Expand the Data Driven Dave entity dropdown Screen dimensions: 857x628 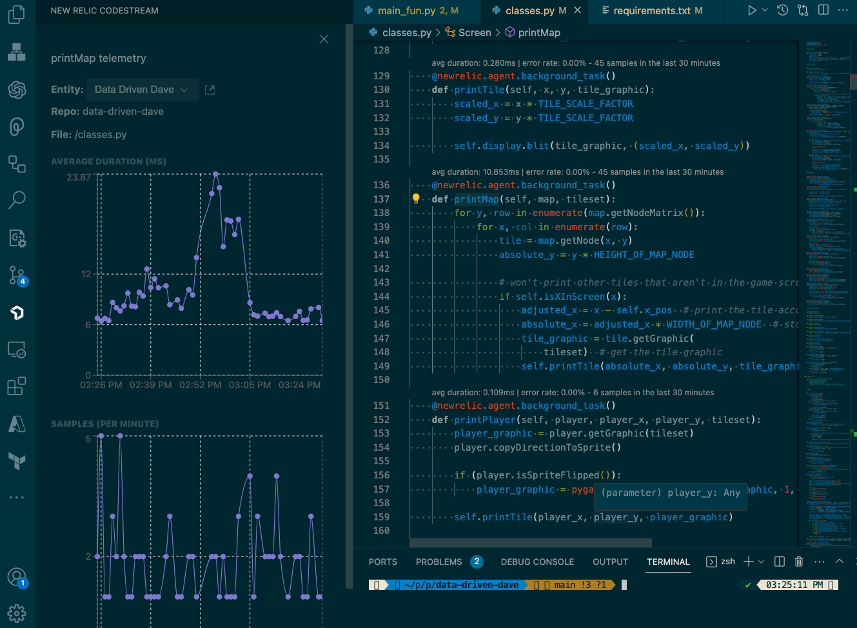pos(141,90)
